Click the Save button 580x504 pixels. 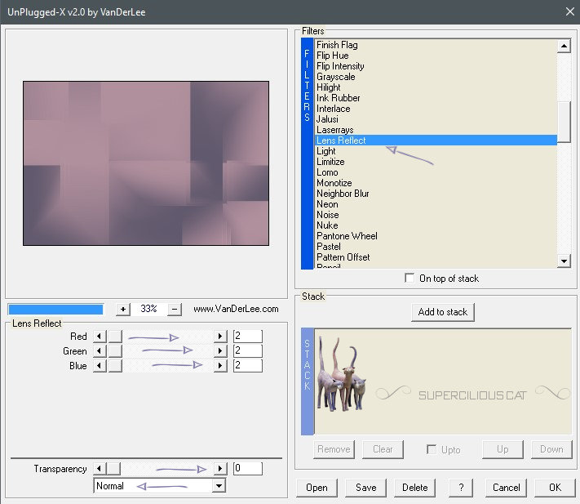point(365,488)
